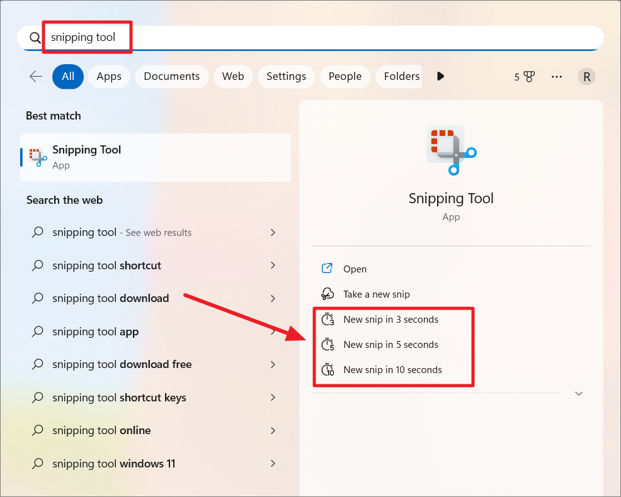Click the ellipsis options icon near the top right
The image size is (621, 497).
click(x=557, y=76)
